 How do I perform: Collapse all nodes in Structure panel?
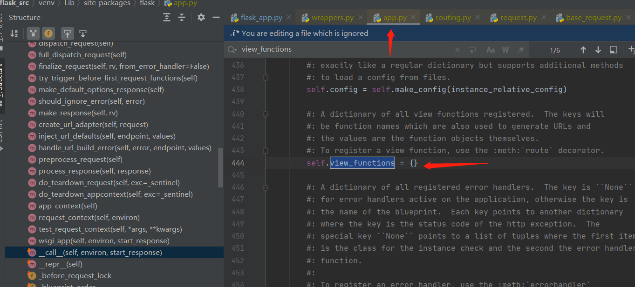(182, 17)
